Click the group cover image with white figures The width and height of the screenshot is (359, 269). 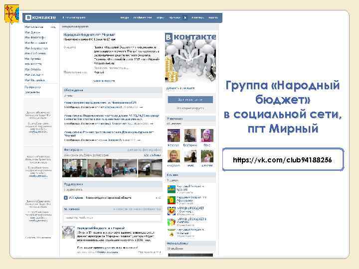point(190,58)
